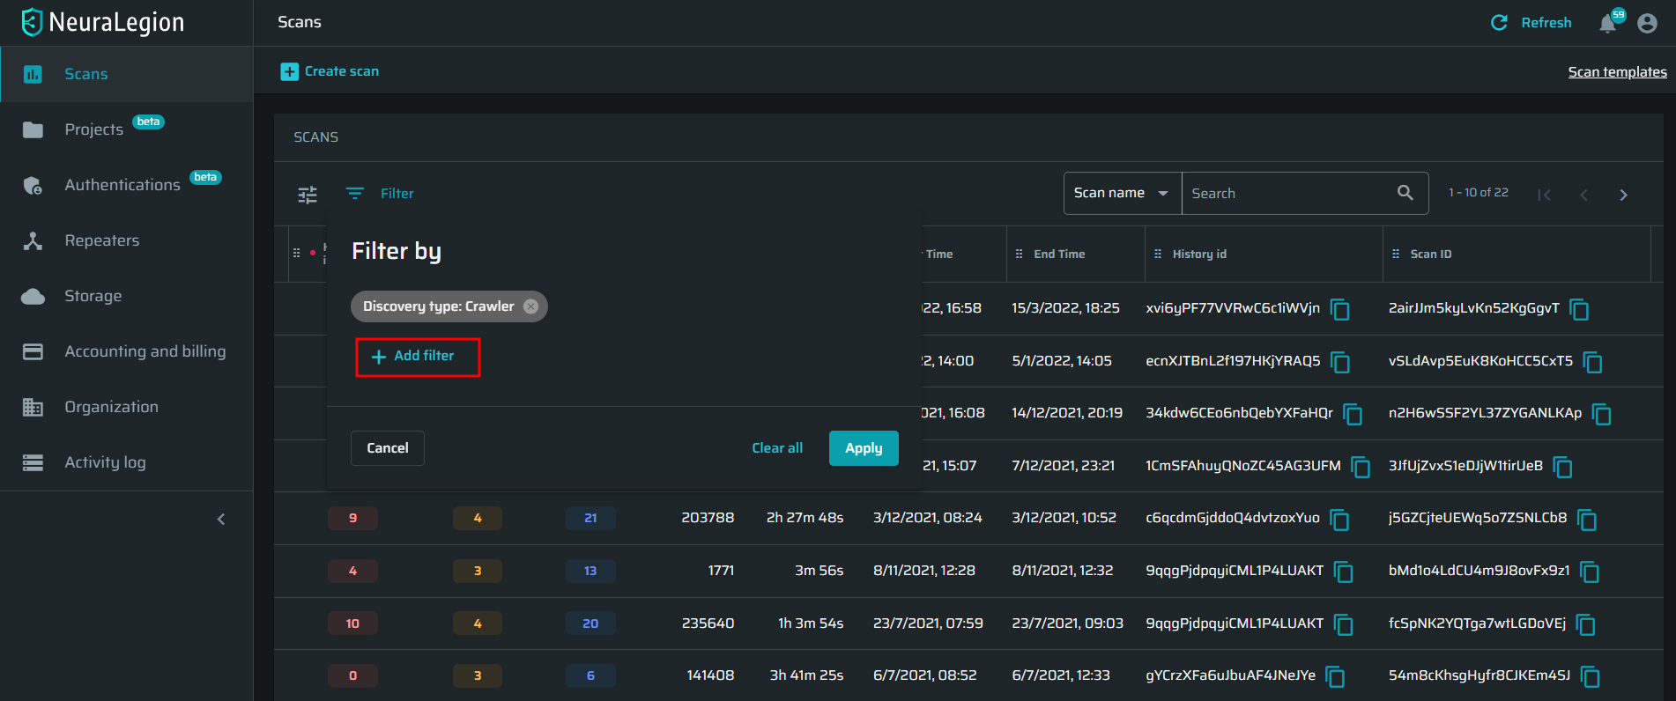Screen dimensions: 1676x701
Task: Open Repeaters page
Action: 126,240
